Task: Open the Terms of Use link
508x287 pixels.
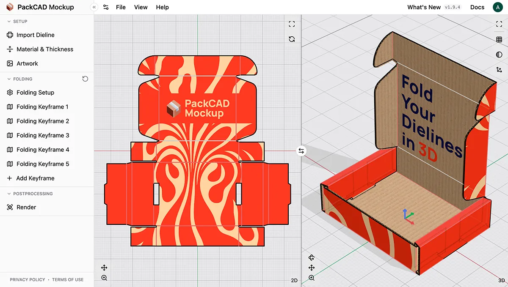Action: pyautogui.click(x=68, y=280)
